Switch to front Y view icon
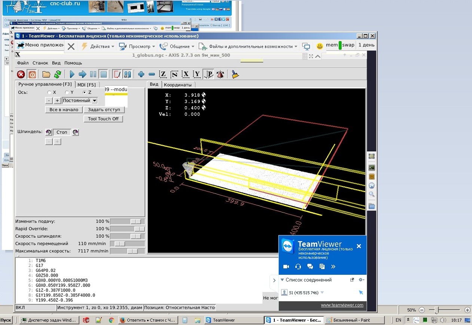The height and width of the screenshot is (325, 472). click(197, 74)
